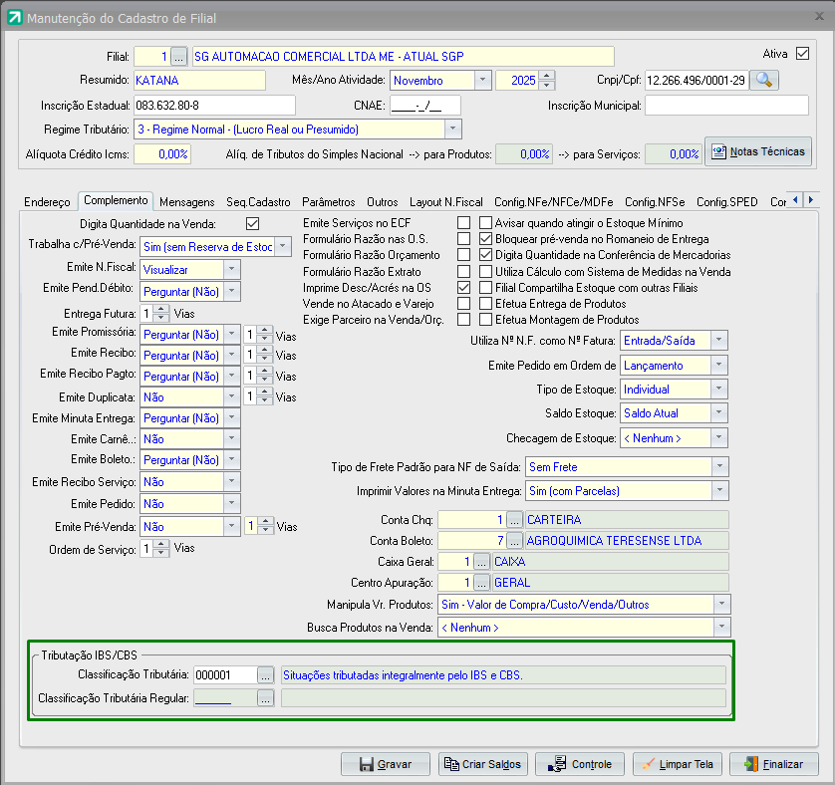Enable Efetua Entrega de Produtos checkbox
This screenshot has width=835, height=785.
[486, 303]
